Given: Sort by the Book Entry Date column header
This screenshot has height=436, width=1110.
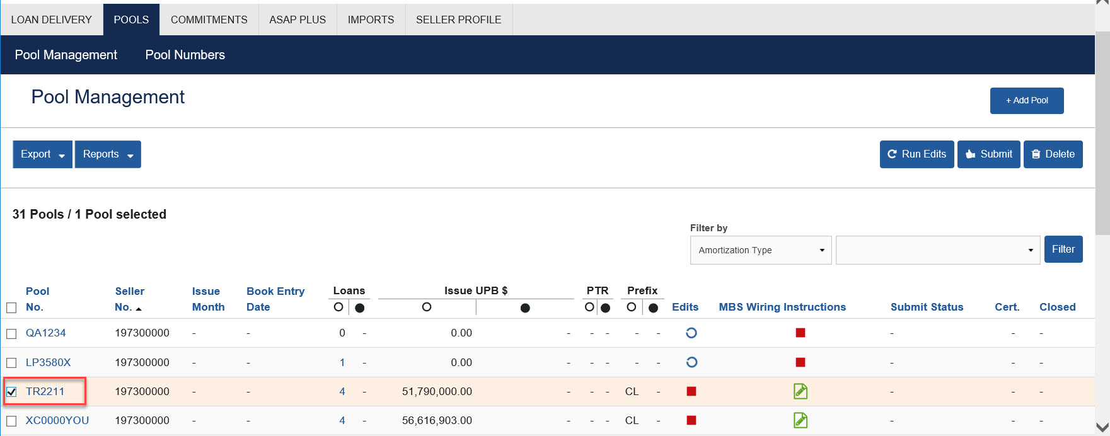Looking at the screenshot, I should [275, 299].
